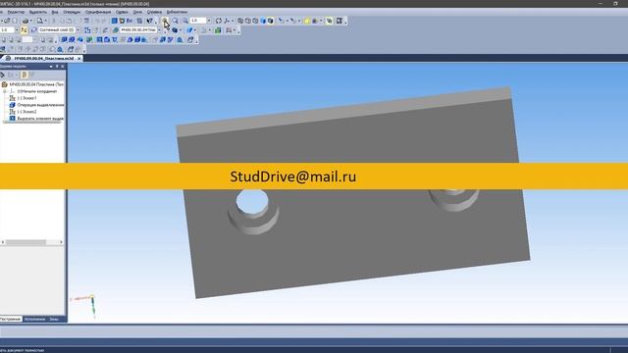This screenshot has width=628, height=353.
Task: Select Начало координат in model tree
Action: coord(37,91)
